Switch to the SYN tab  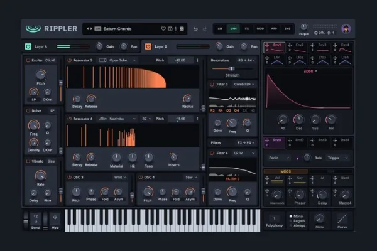(x=233, y=29)
